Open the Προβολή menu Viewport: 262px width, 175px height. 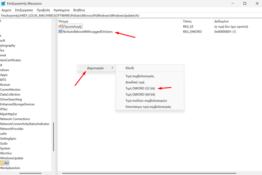click(x=43, y=10)
